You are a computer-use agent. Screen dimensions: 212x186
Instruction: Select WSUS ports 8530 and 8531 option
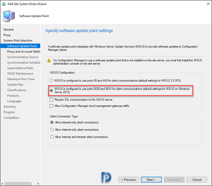[51, 90]
